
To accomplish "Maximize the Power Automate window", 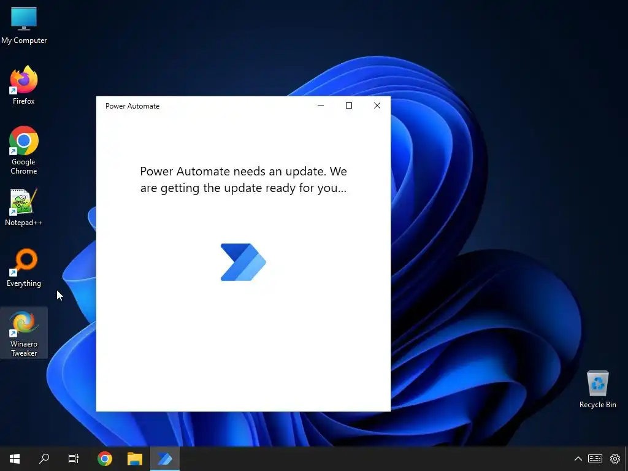I will [349, 105].
